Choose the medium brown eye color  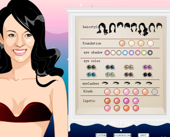pyautogui.click(x=129, y=75)
